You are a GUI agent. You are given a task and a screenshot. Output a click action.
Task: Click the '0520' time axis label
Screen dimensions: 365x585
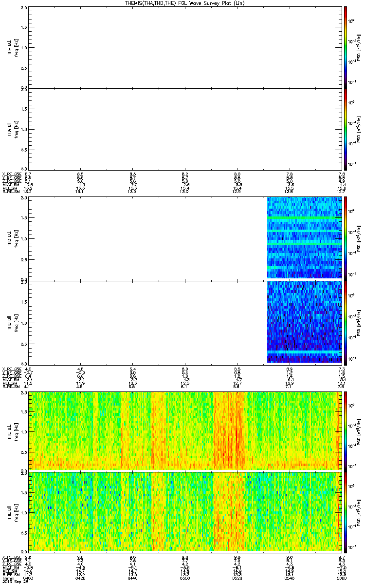[237, 578]
